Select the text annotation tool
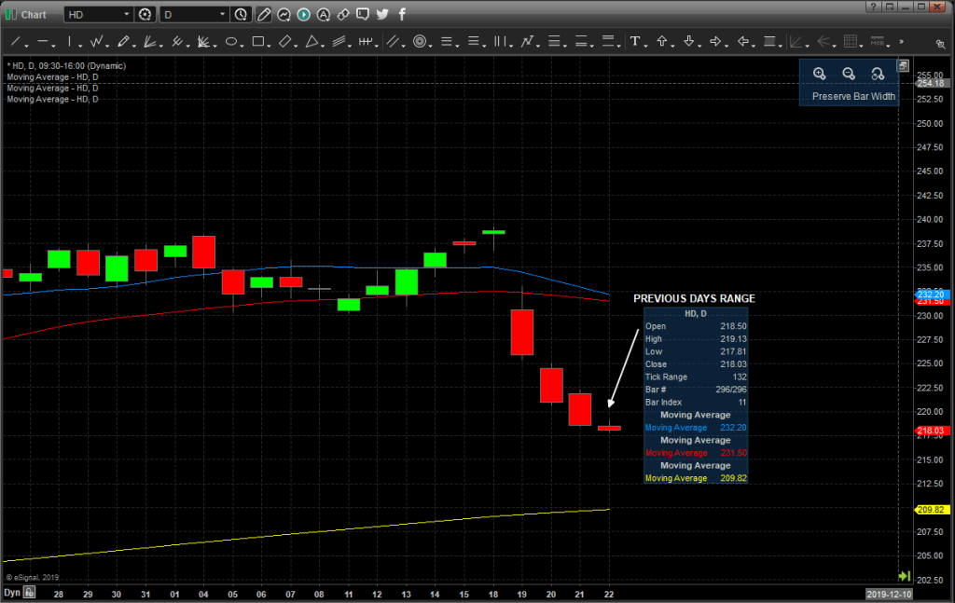This screenshot has height=603, width=955. tap(636, 42)
